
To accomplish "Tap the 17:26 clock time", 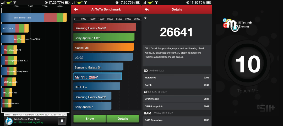I will 52,3.
